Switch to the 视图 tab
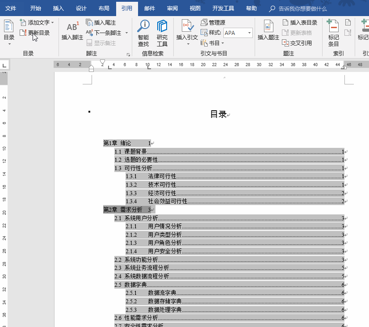 pyautogui.click(x=195, y=8)
